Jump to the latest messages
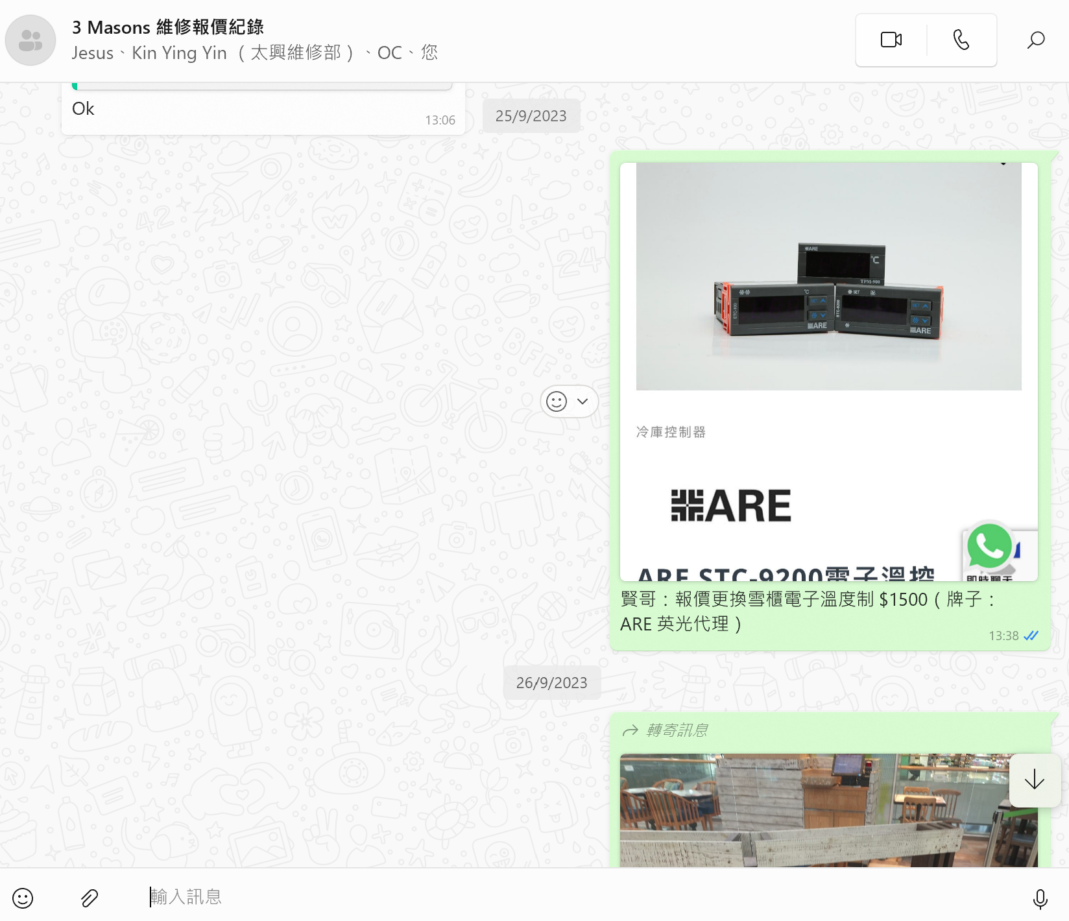 coord(1035,780)
